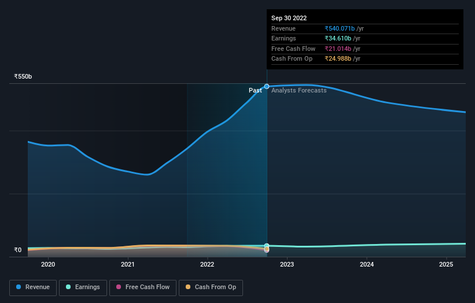This screenshot has height=303, width=475.
Task: Click the 2020 x-axis label
Action: (48, 265)
